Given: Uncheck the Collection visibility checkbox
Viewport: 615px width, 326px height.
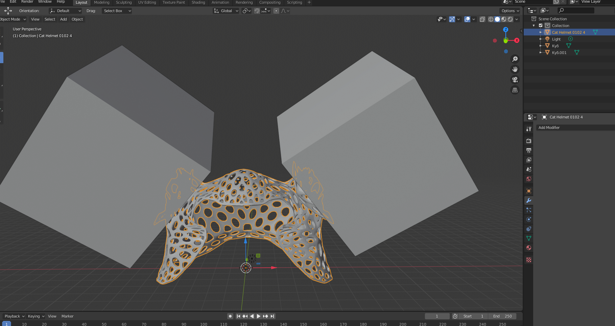Looking at the screenshot, I should [541, 26].
